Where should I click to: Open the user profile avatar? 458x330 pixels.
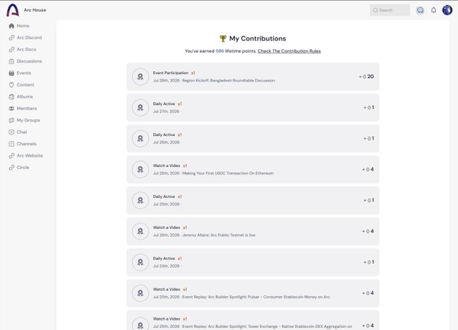click(447, 10)
